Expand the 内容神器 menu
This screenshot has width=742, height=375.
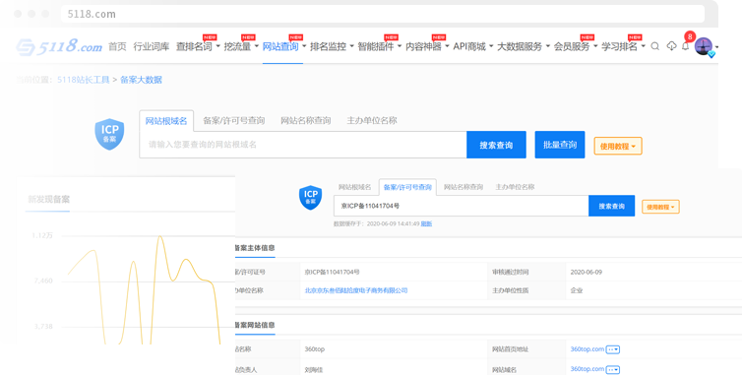coord(427,46)
